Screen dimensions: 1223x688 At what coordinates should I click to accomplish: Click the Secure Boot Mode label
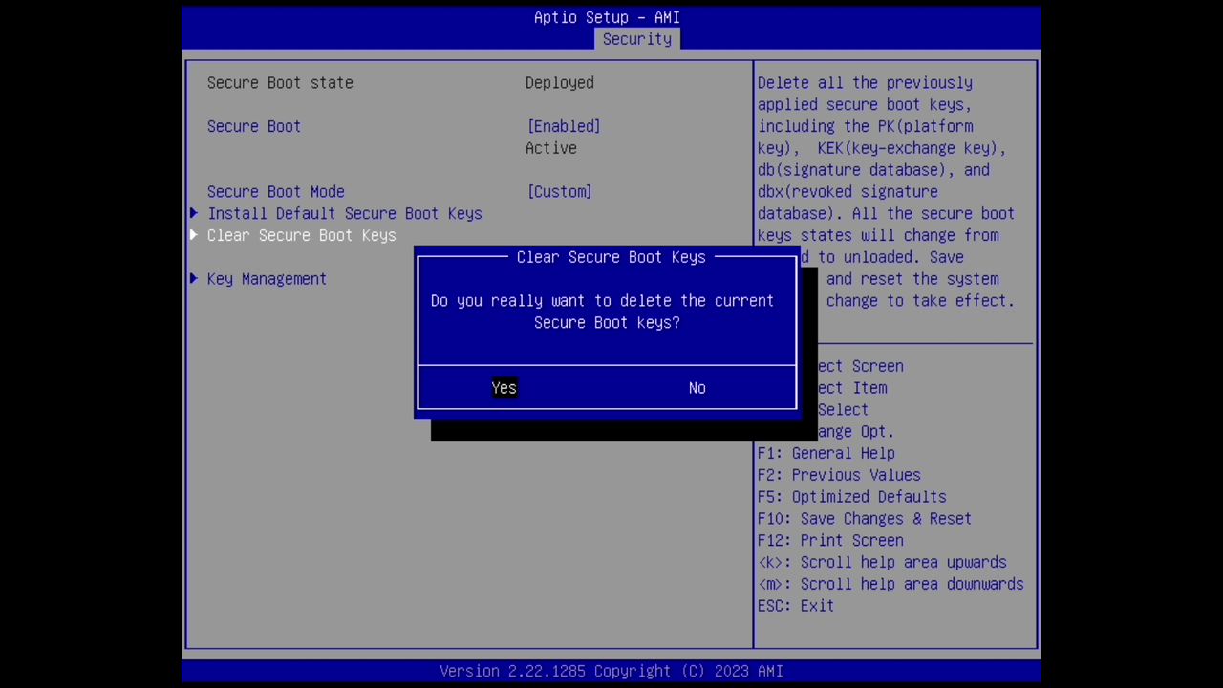tap(275, 191)
